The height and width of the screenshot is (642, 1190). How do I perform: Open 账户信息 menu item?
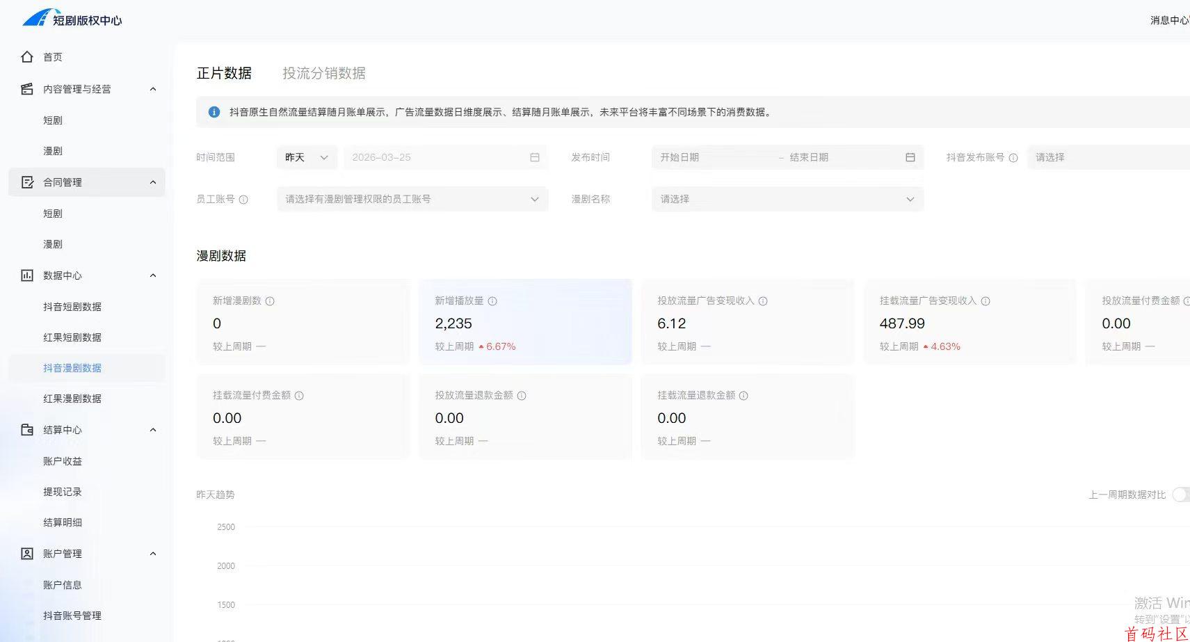pyautogui.click(x=63, y=585)
